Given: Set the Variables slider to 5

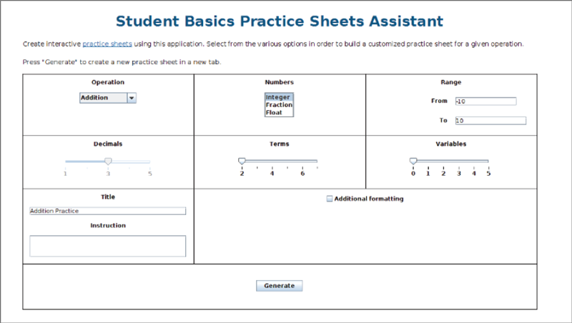Looking at the screenshot, I should (x=488, y=161).
